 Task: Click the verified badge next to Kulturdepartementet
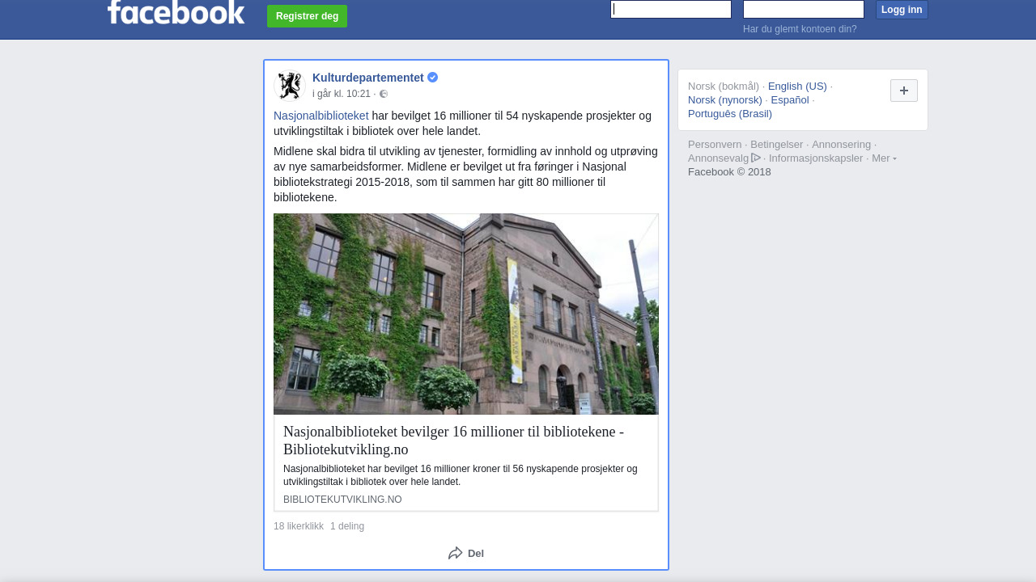pos(433,78)
